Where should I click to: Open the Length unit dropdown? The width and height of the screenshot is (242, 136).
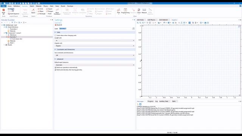click(x=95, y=40)
